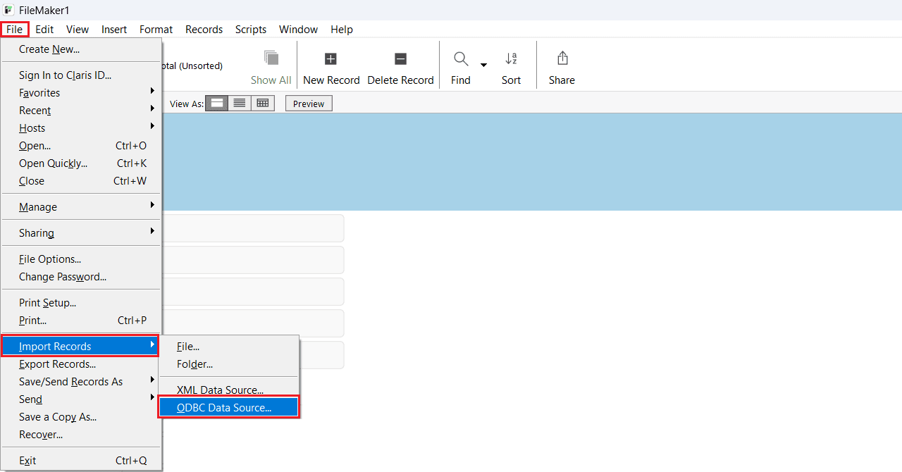Open the Scripts menu

point(250,30)
